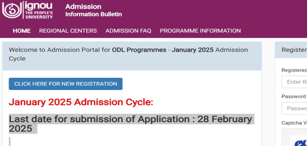
Task: Click the 'January 2025 Admission Cycle:' red heading
Action: 81,102
